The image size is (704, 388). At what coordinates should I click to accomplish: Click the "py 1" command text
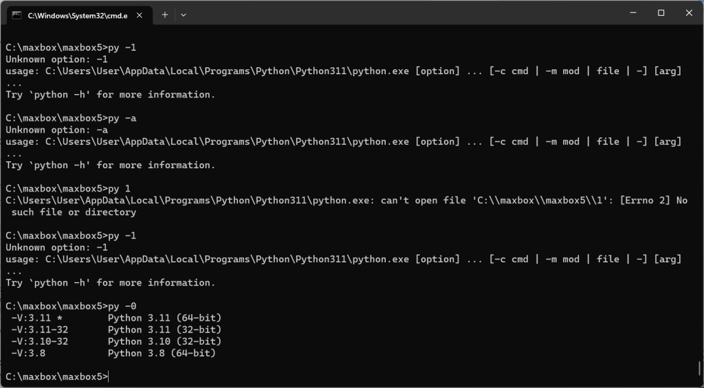point(120,189)
